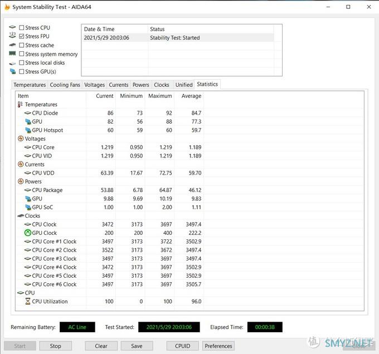The width and height of the screenshot is (379, 354).
Task: Click the CPU VDD chip icon
Action: (x=28, y=173)
